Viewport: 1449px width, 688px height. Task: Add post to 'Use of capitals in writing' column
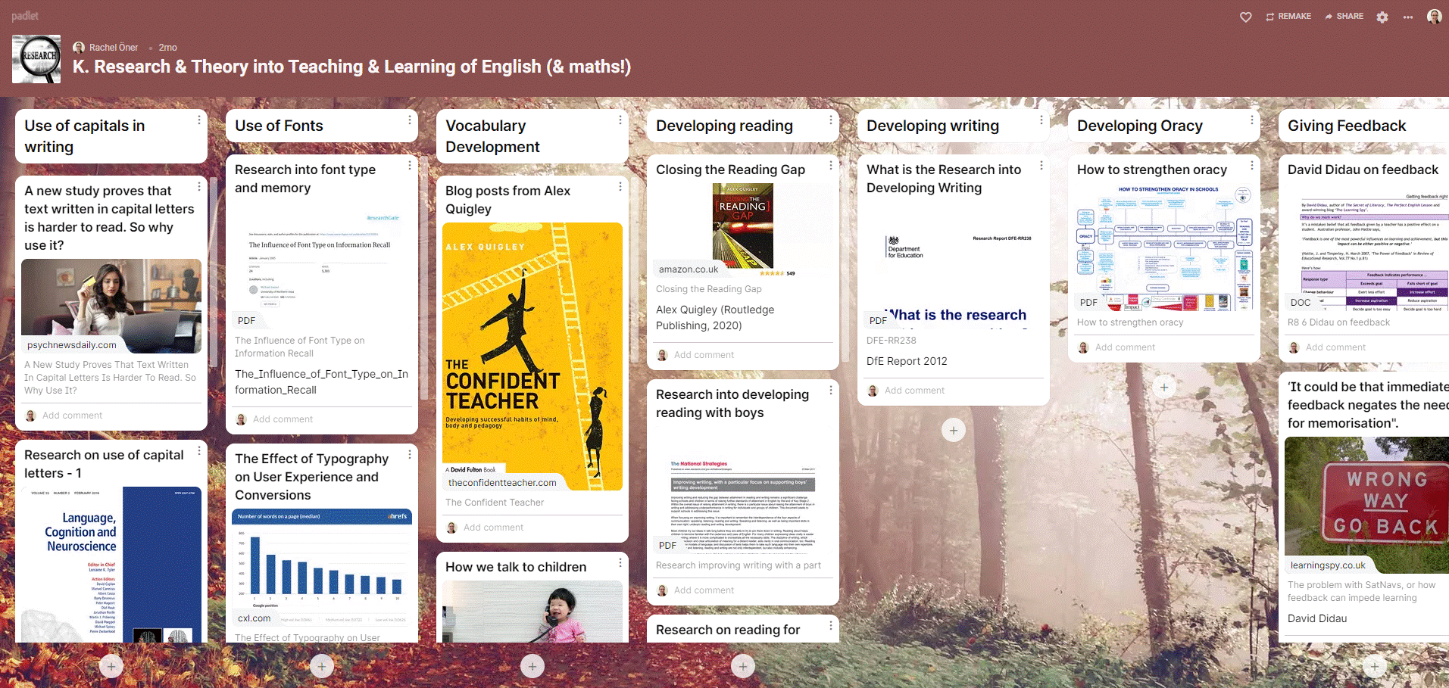[x=111, y=666]
